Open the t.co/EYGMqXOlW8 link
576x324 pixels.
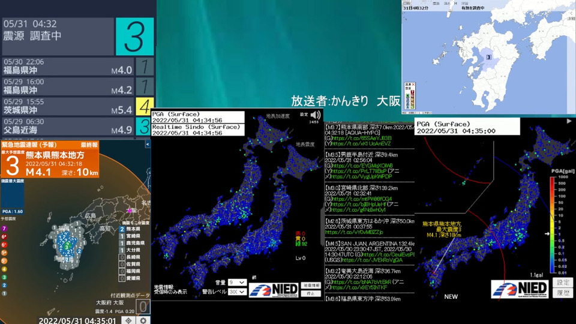pos(362,166)
